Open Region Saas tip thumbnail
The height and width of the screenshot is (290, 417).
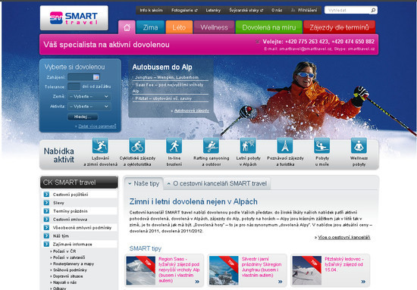tap(141, 270)
